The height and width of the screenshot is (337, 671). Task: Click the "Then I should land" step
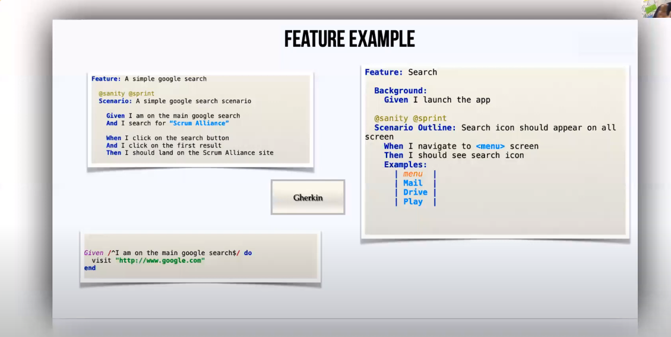pos(190,152)
